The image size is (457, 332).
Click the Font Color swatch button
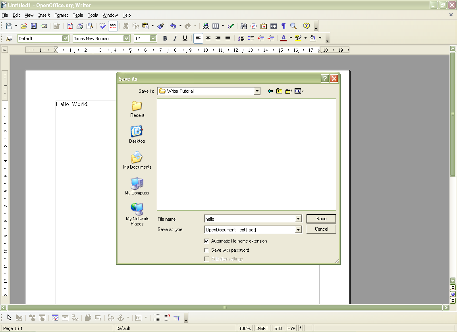pos(283,38)
